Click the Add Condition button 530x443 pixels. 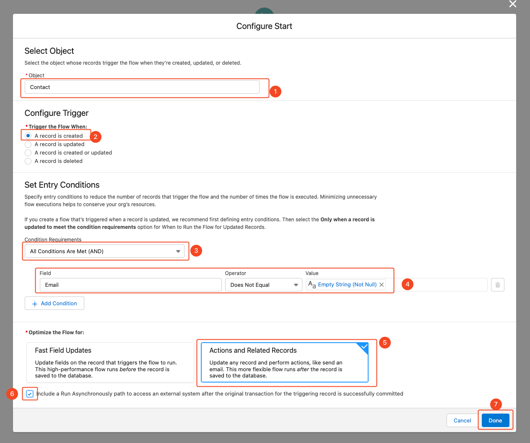point(55,303)
